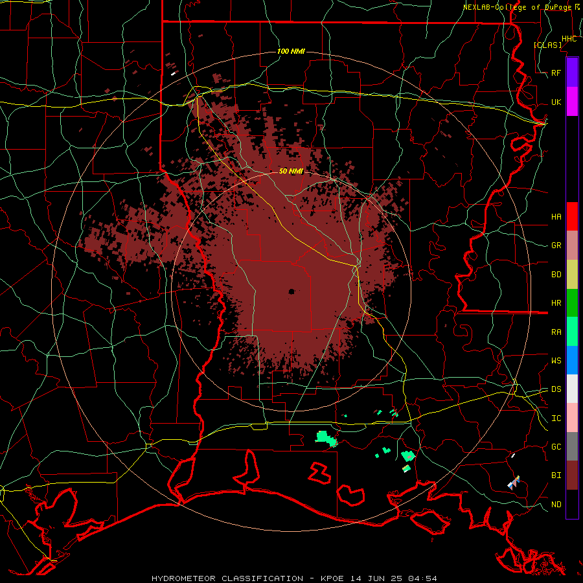Pick the red HA hail legend swatch
Screen dimensions: 583x583
point(572,216)
